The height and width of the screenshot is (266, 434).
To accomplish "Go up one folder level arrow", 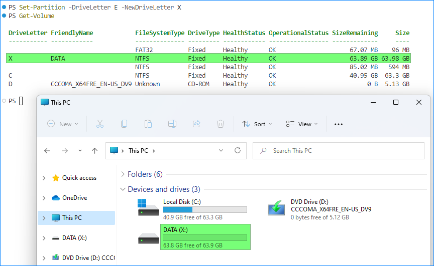I will tap(94, 150).
